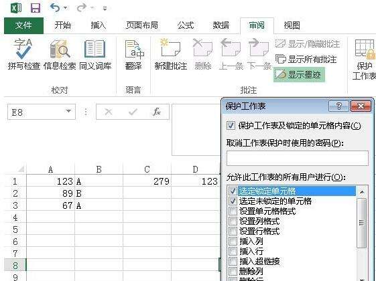The image size is (376, 281).
Task: Click the Excel application icon
Action: pyautogui.click(x=17, y=8)
